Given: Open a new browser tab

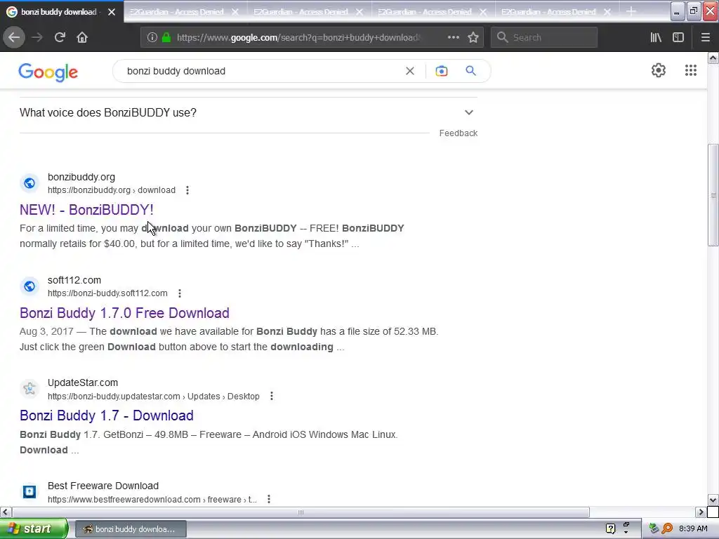Looking at the screenshot, I should point(631,11).
